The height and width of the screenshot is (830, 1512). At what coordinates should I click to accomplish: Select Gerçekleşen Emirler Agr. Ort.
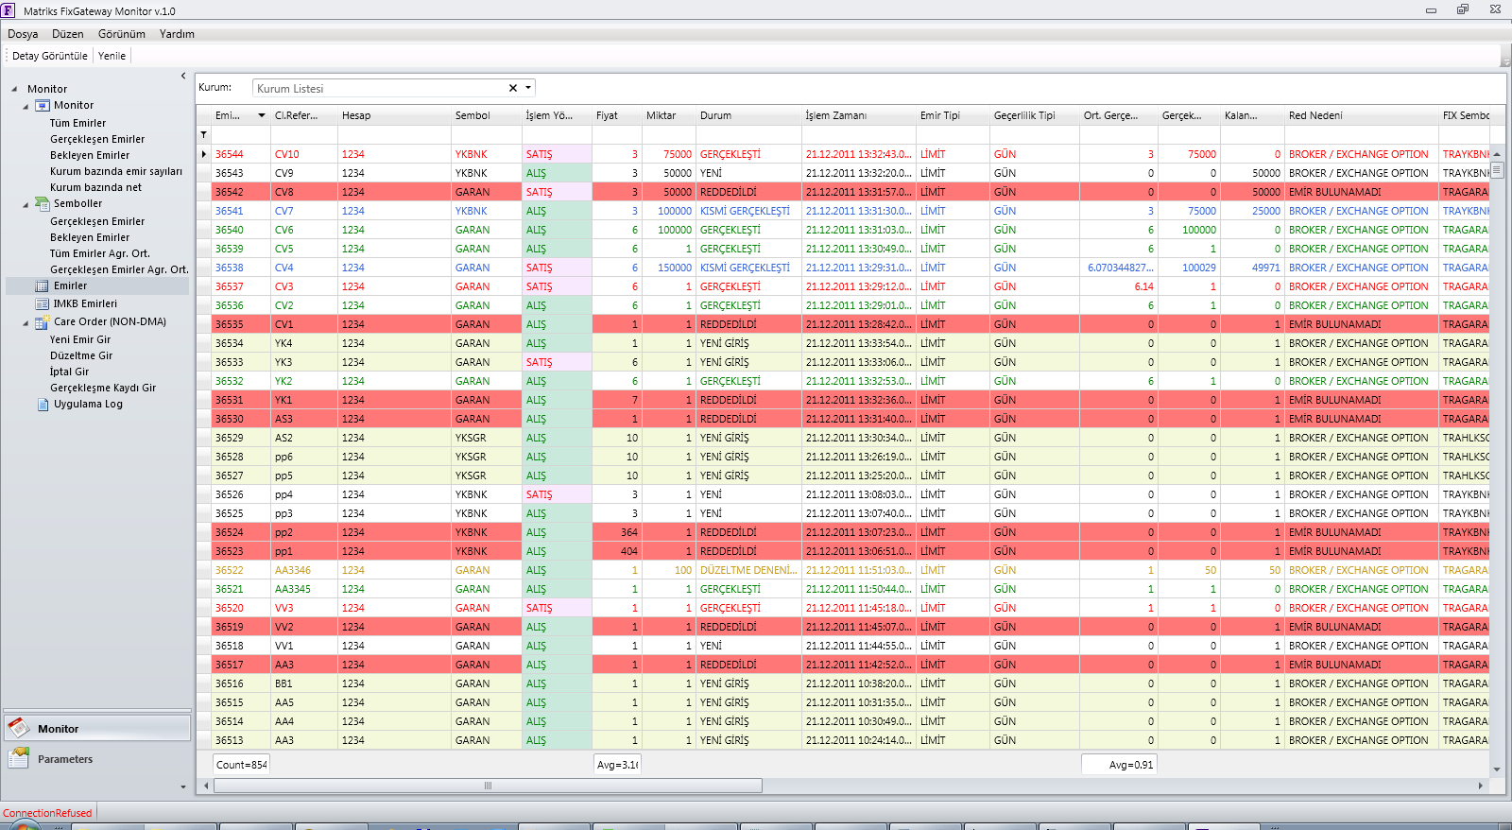tap(119, 269)
